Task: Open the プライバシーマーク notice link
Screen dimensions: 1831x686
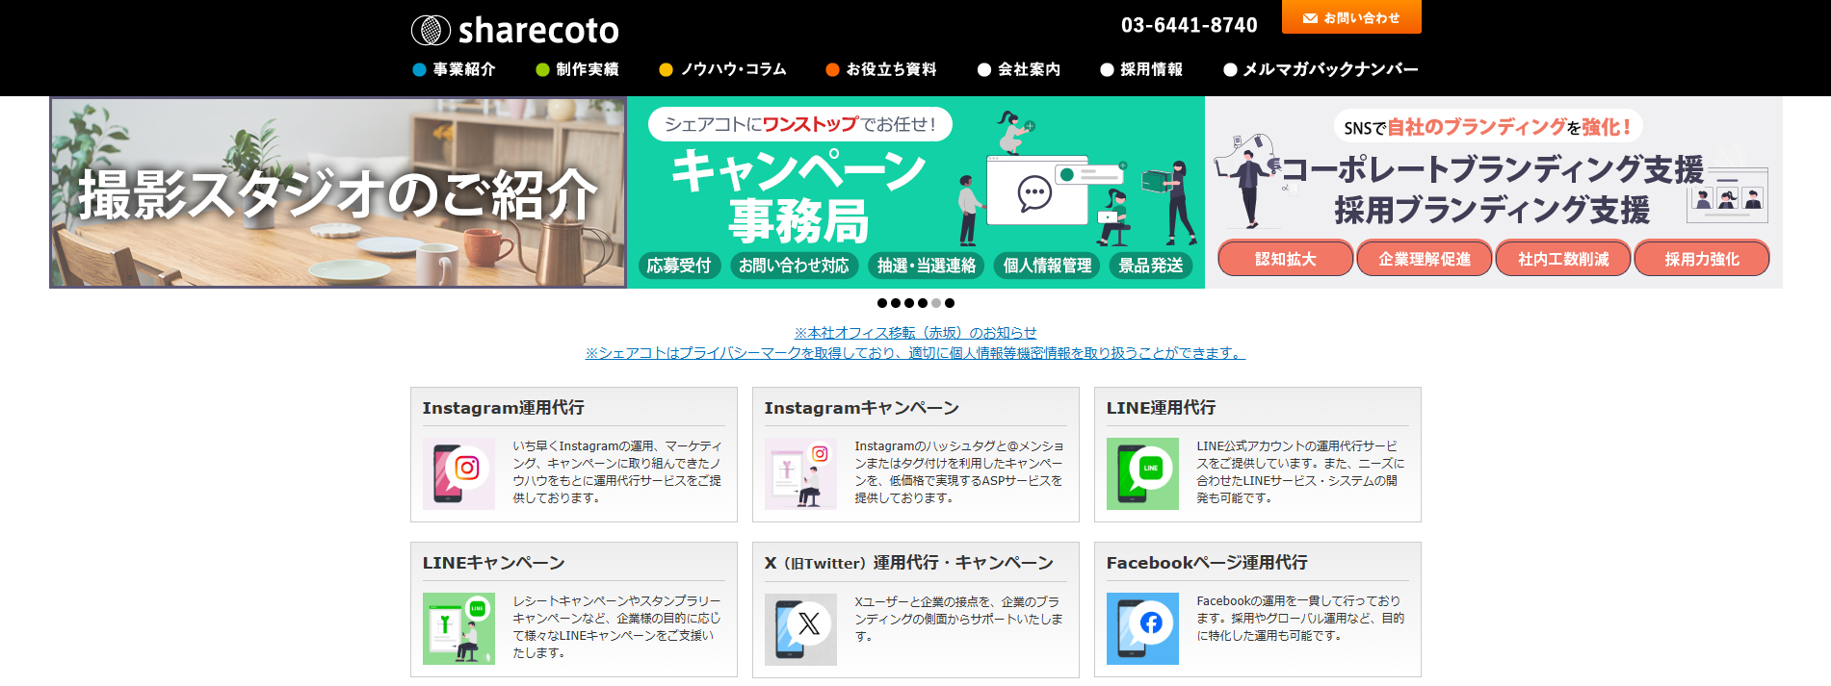Action: [x=915, y=353]
